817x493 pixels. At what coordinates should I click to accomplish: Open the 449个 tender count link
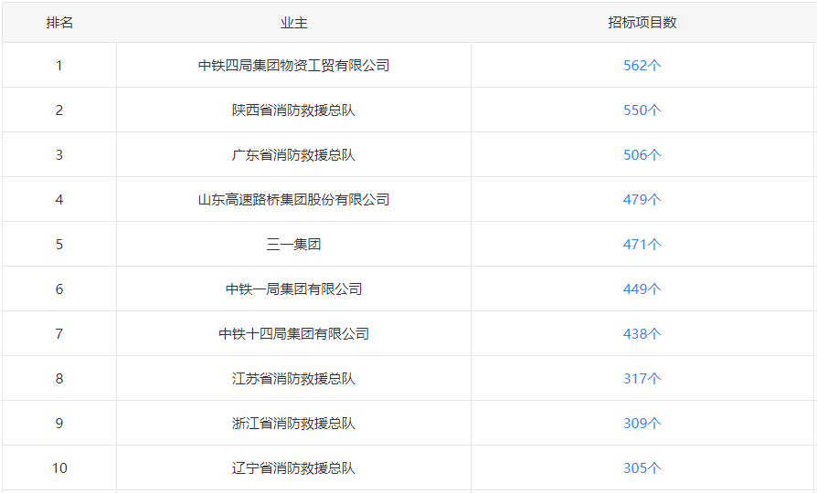642,289
